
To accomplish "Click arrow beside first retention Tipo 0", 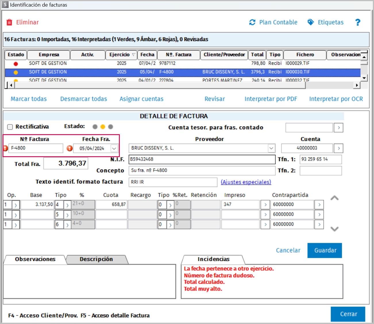I will point(170,205).
